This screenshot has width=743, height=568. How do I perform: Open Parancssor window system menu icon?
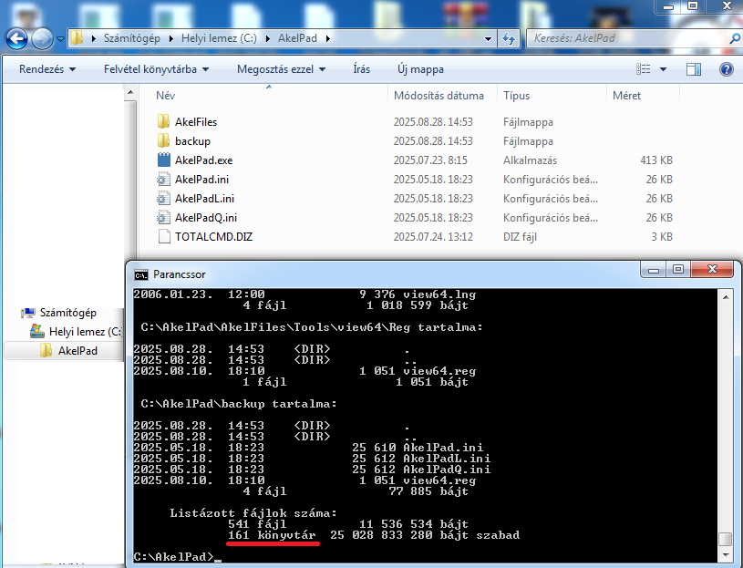tap(141, 274)
